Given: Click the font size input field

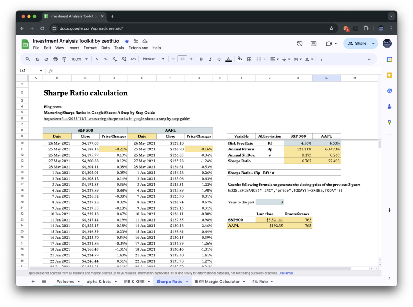Looking at the screenshot, I should [182, 59].
